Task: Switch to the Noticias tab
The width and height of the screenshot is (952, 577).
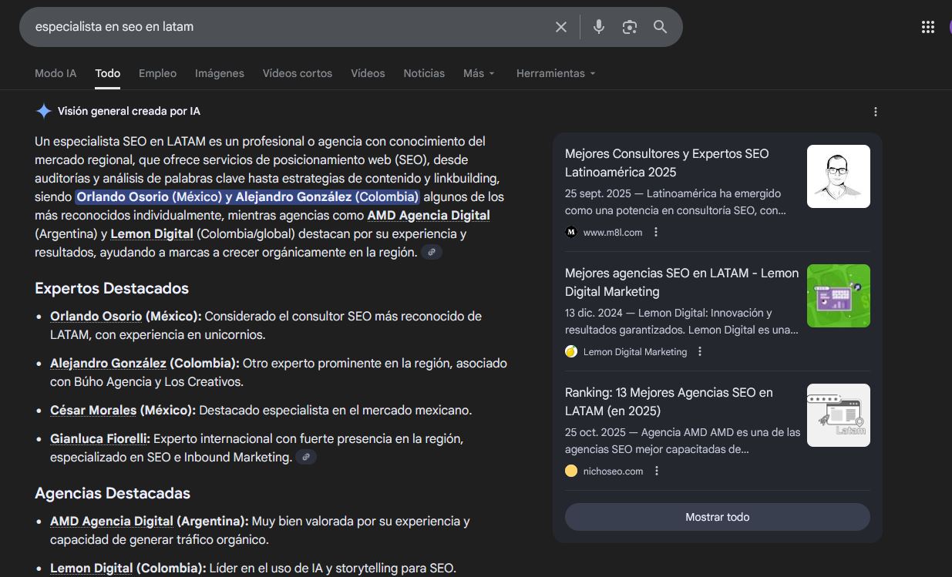Action: point(423,73)
